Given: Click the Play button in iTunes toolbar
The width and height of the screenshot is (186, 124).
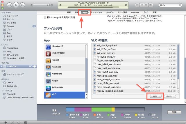Looking at the screenshot, I should click(x=16, y=5).
